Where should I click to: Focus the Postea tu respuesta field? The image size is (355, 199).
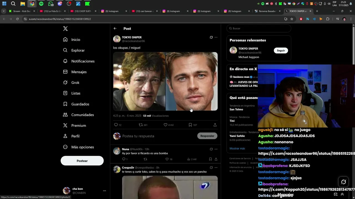tap(158, 136)
